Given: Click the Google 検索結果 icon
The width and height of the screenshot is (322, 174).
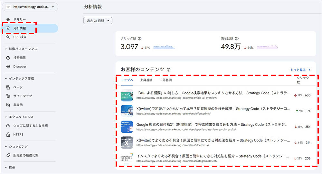Looking at the screenshot, I should (8, 58).
